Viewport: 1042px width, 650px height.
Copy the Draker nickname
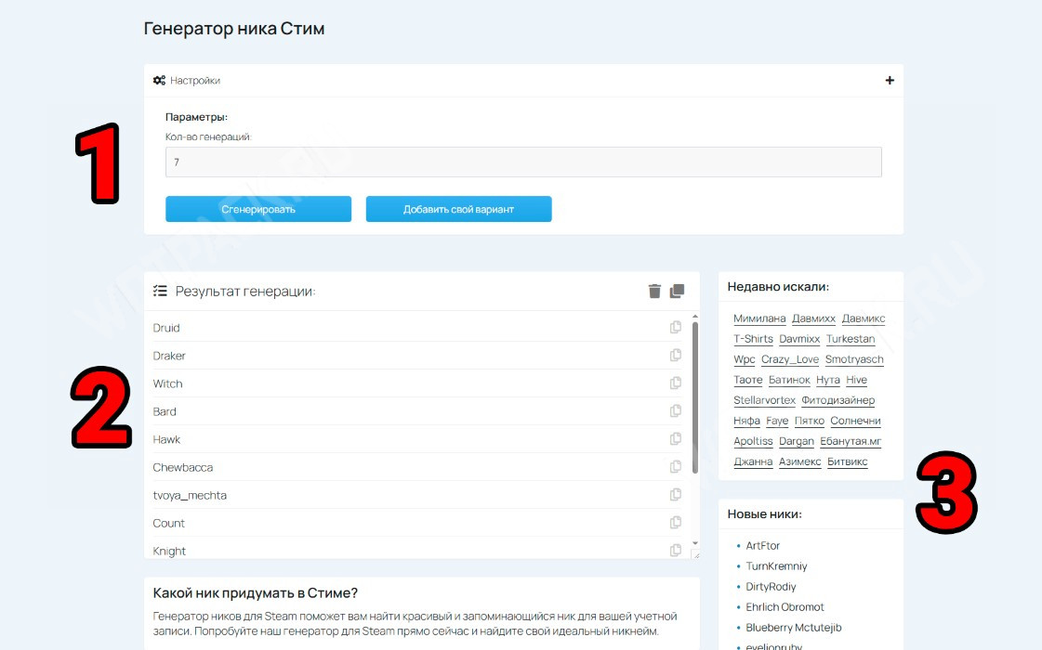(x=676, y=355)
